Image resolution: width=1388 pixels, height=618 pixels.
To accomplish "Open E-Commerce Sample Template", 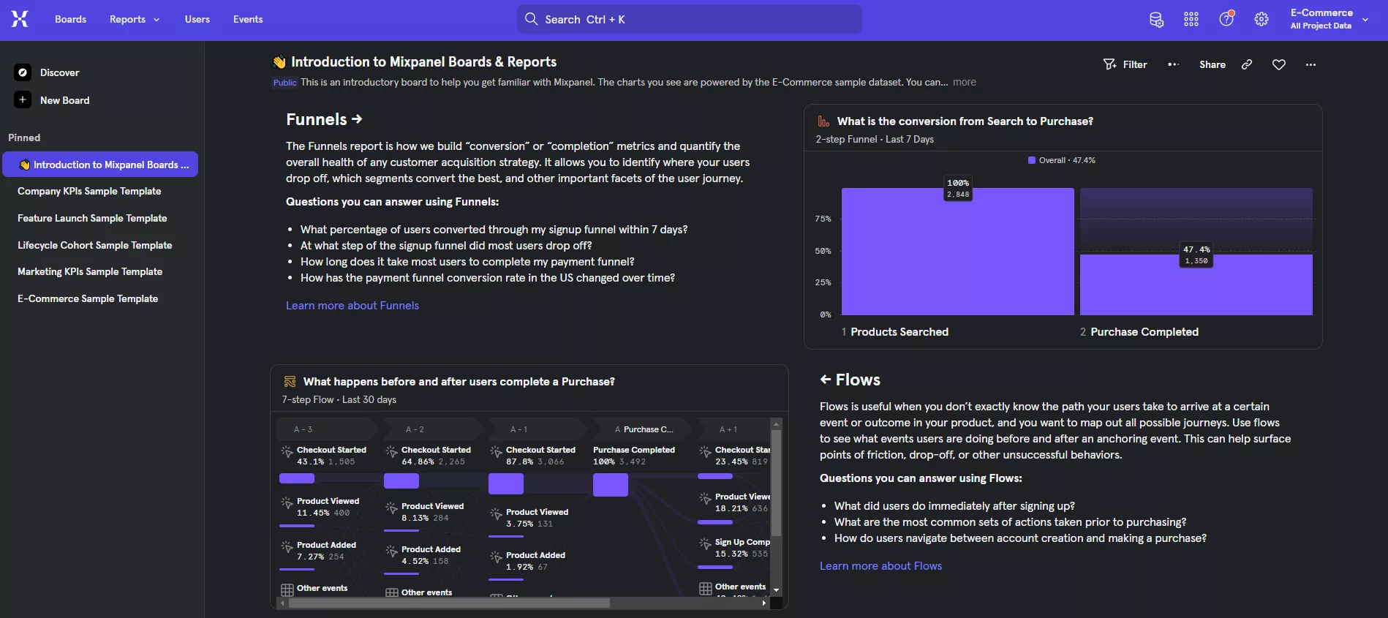I will pyautogui.click(x=88, y=298).
